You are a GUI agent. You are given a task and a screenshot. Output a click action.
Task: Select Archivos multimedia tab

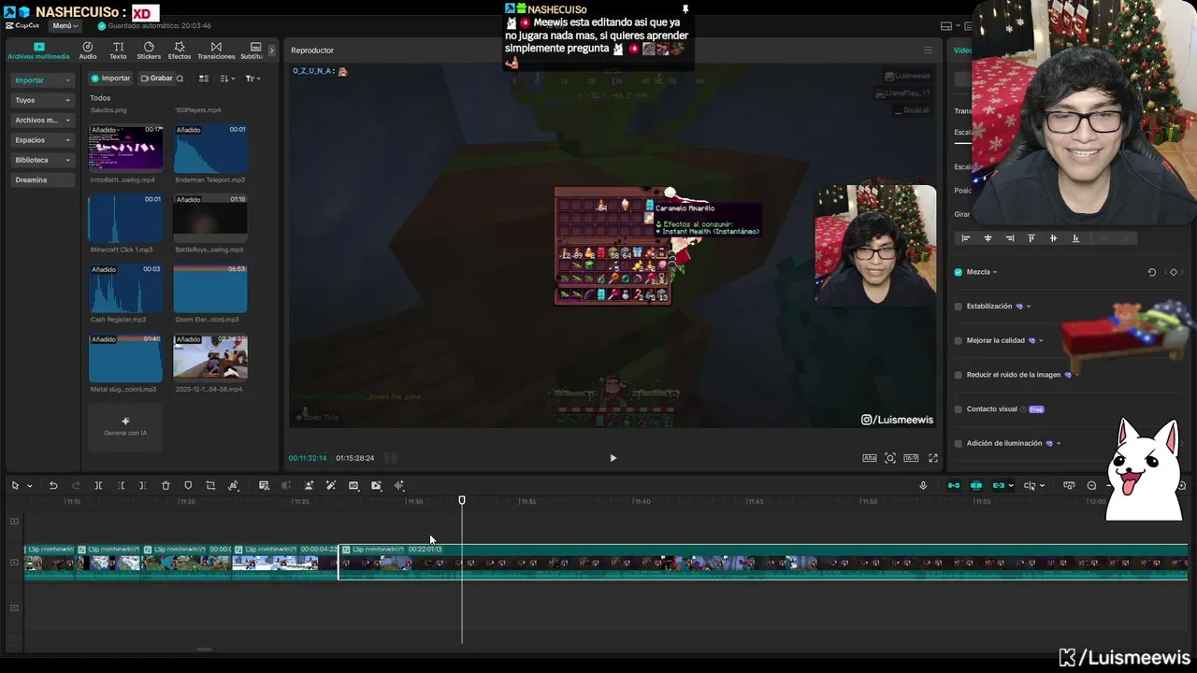pyautogui.click(x=38, y=50)
